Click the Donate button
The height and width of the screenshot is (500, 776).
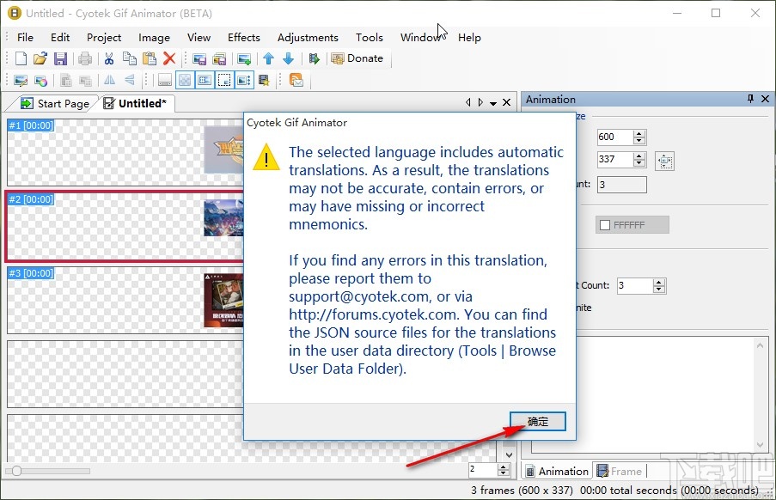358,59
